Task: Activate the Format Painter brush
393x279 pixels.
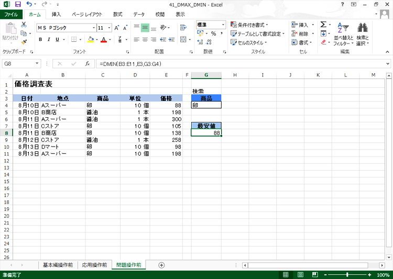Action: (24, 42)
